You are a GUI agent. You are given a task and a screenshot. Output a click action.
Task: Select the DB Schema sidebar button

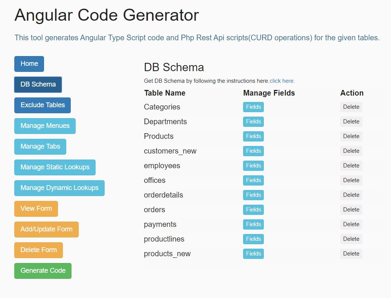38,85
